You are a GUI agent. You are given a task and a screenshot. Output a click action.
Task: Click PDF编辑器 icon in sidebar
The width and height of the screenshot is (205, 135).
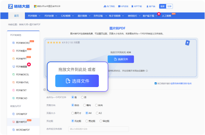coord(14,67)
